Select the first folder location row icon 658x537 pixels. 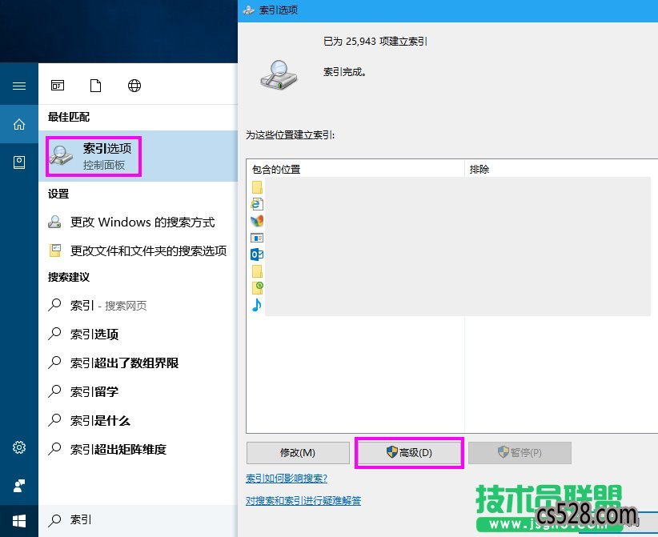pos(257,186)
